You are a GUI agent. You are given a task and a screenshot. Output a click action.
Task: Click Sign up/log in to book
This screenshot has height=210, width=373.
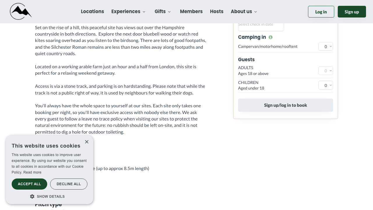point(285,105)
